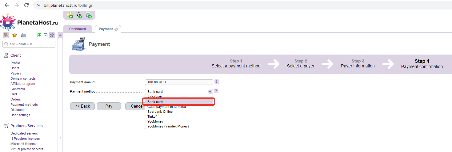Open the Payment method dropdown arrow
This screenshot has width=452, height=152.
(210, 92)
